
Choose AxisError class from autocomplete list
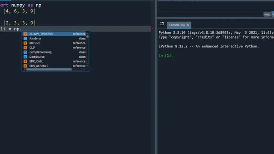54,38
